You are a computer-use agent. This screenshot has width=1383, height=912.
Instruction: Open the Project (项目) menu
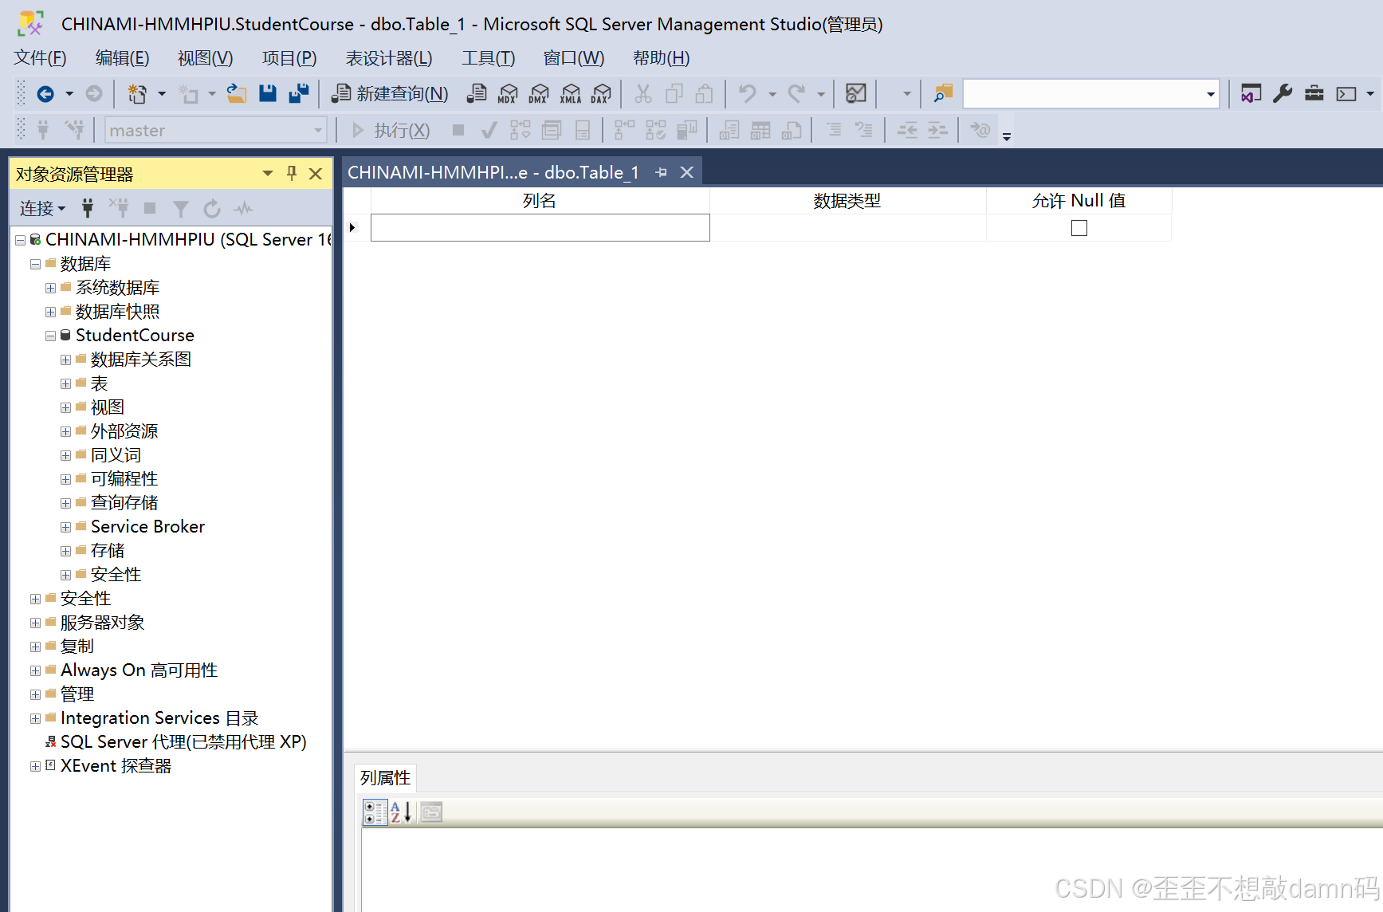289,58
